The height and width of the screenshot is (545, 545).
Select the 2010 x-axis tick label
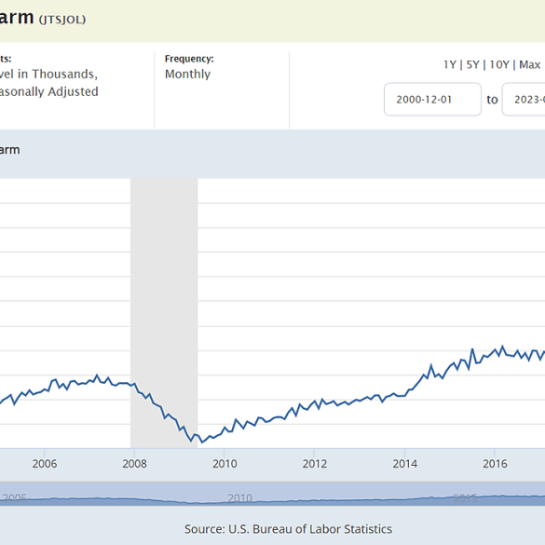(x=225, y=464)
